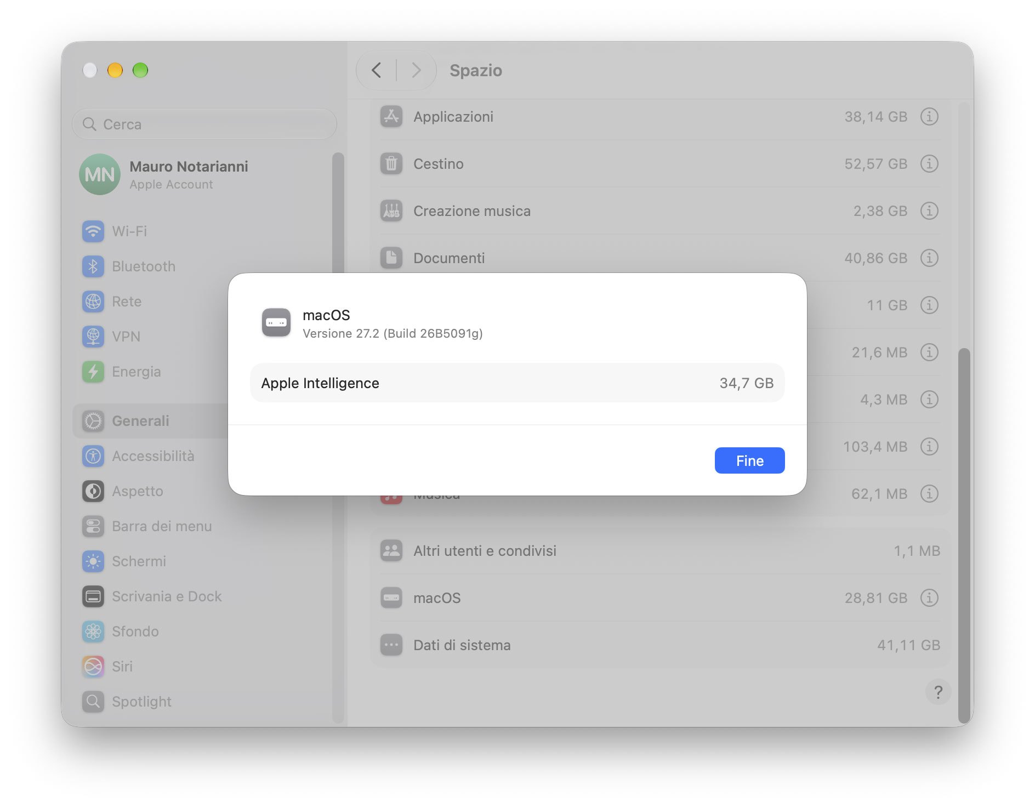Show info for Documenti storage
Image resolution: width=1035 pixels, height=808 pixels.
click(x=929, y=258)
